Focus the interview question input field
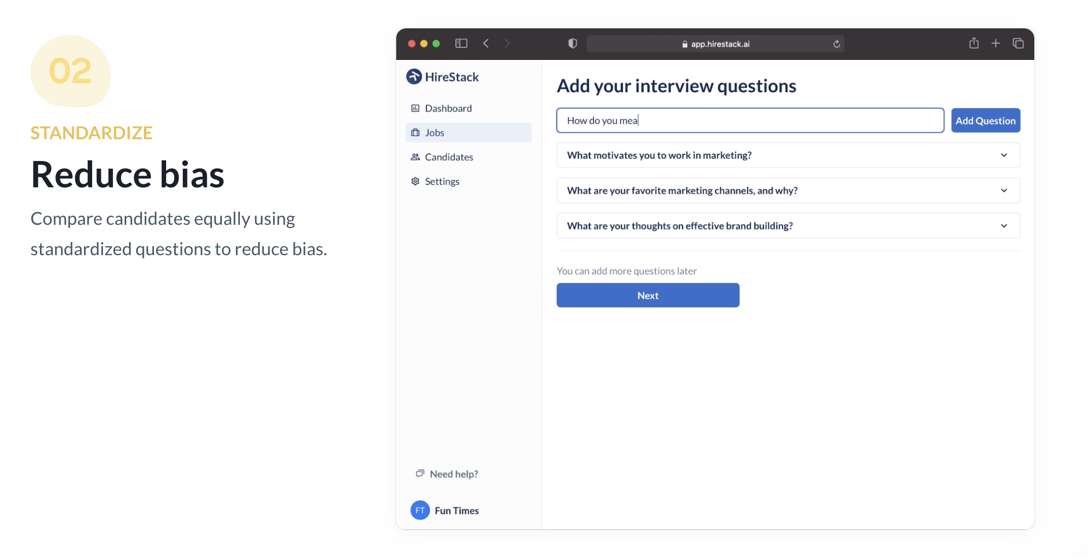 click(x=750, y=121)
